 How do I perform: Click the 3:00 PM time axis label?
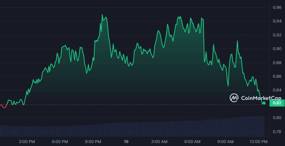coord(27,142)
